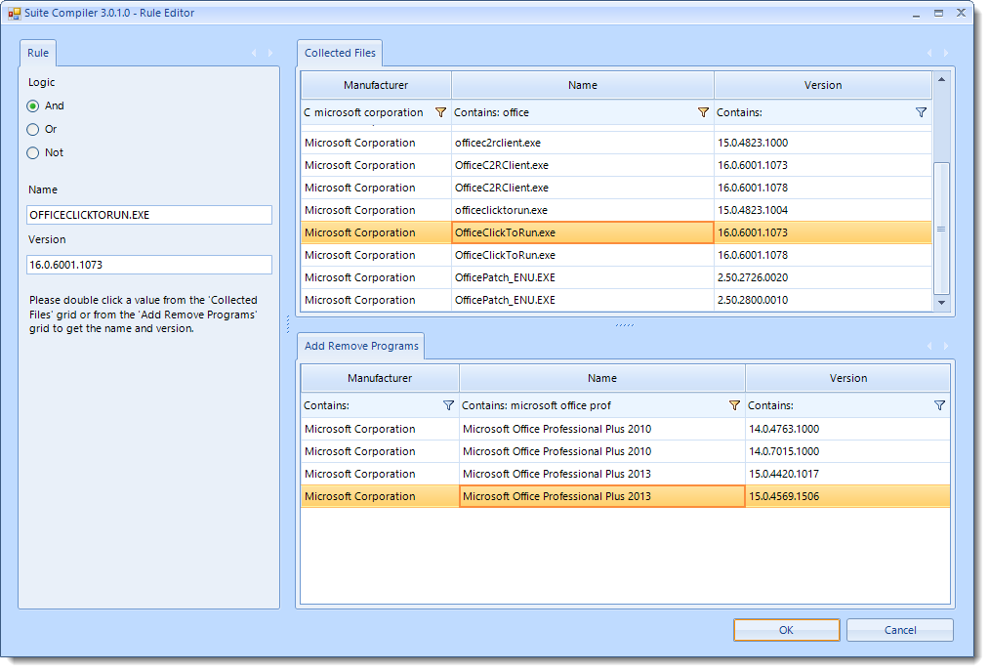Click left tab-scroll arrow beside the Rule tab
Image resolution: width=989 pixels, height=672 pixels.
point(254,53)
